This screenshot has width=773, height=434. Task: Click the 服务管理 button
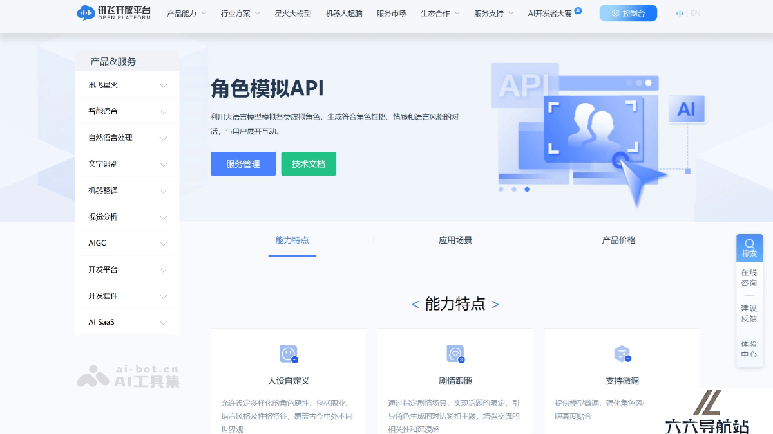[243, 164]
